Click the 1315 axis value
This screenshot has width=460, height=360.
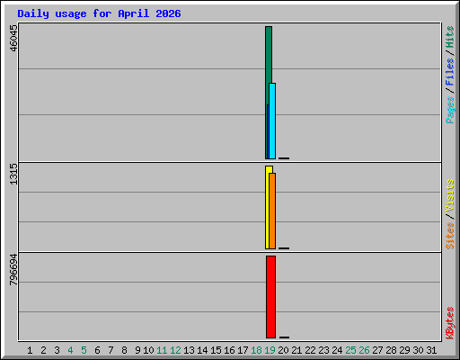13,175
